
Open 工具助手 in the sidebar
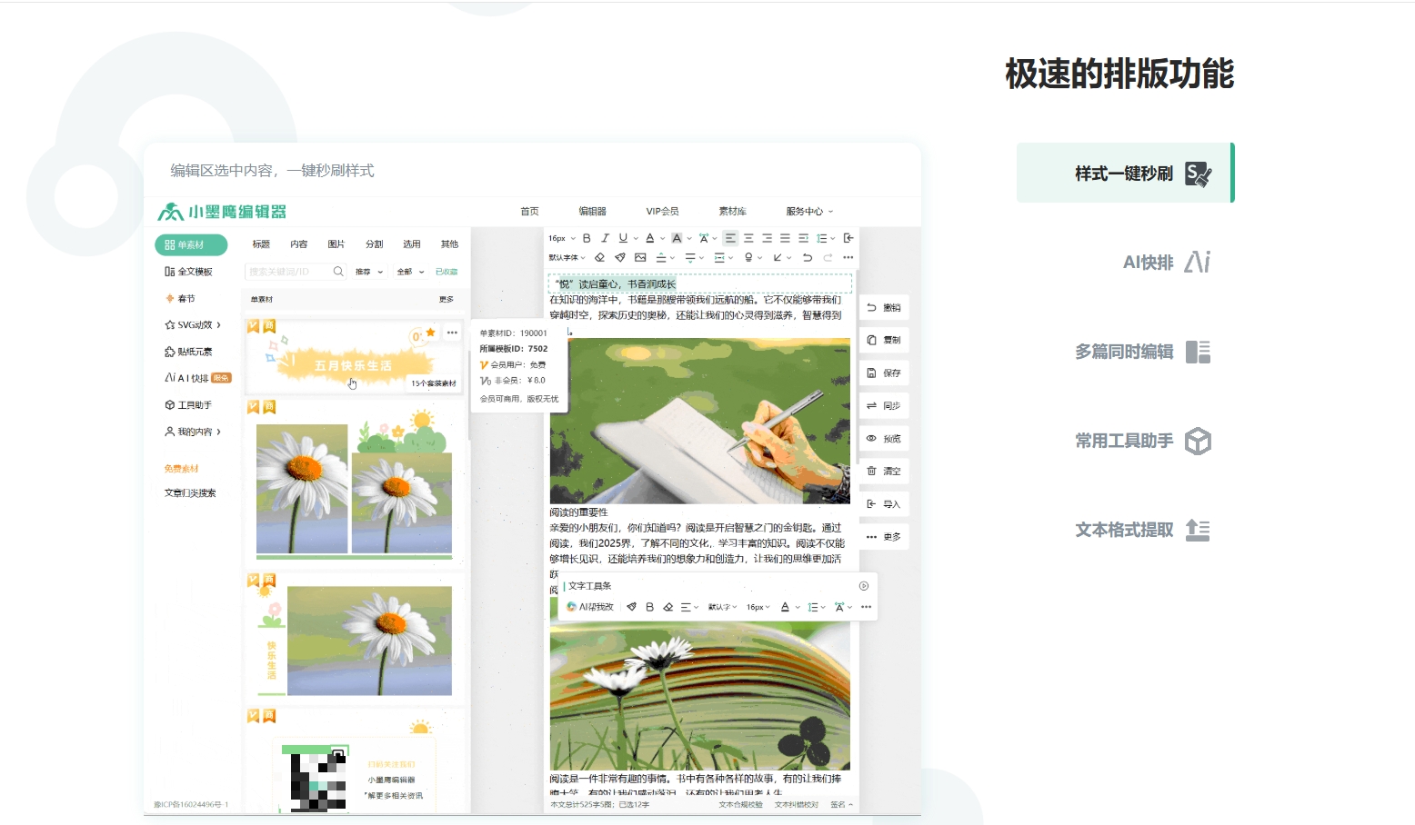(188, 405)
